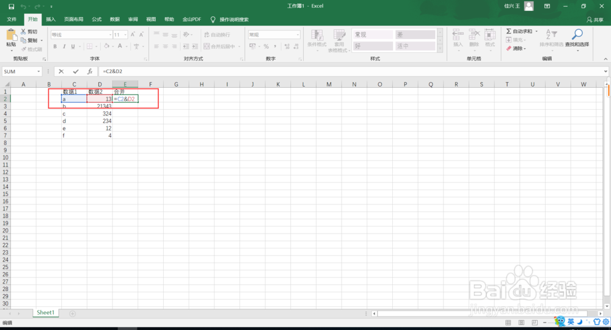Click the comma style icon
This screenshot has width=611, height=330.
275,46
